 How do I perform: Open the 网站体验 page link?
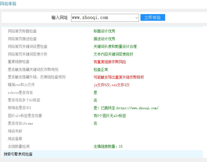coord(9,4)
